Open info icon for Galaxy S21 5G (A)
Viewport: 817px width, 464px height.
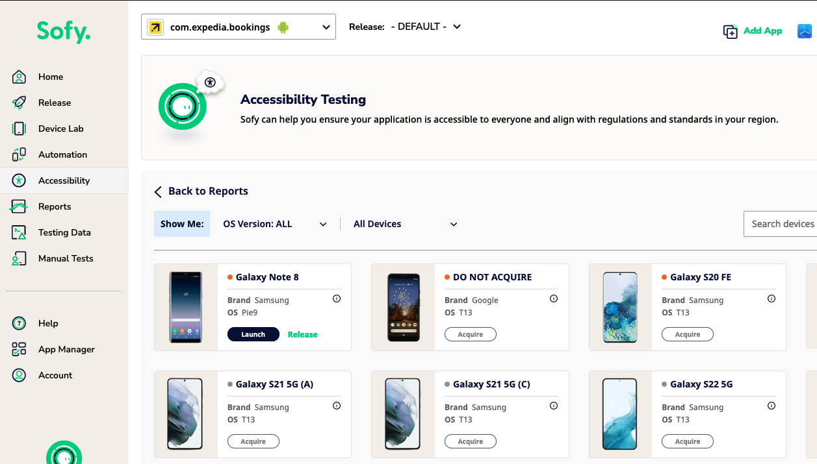337,406
